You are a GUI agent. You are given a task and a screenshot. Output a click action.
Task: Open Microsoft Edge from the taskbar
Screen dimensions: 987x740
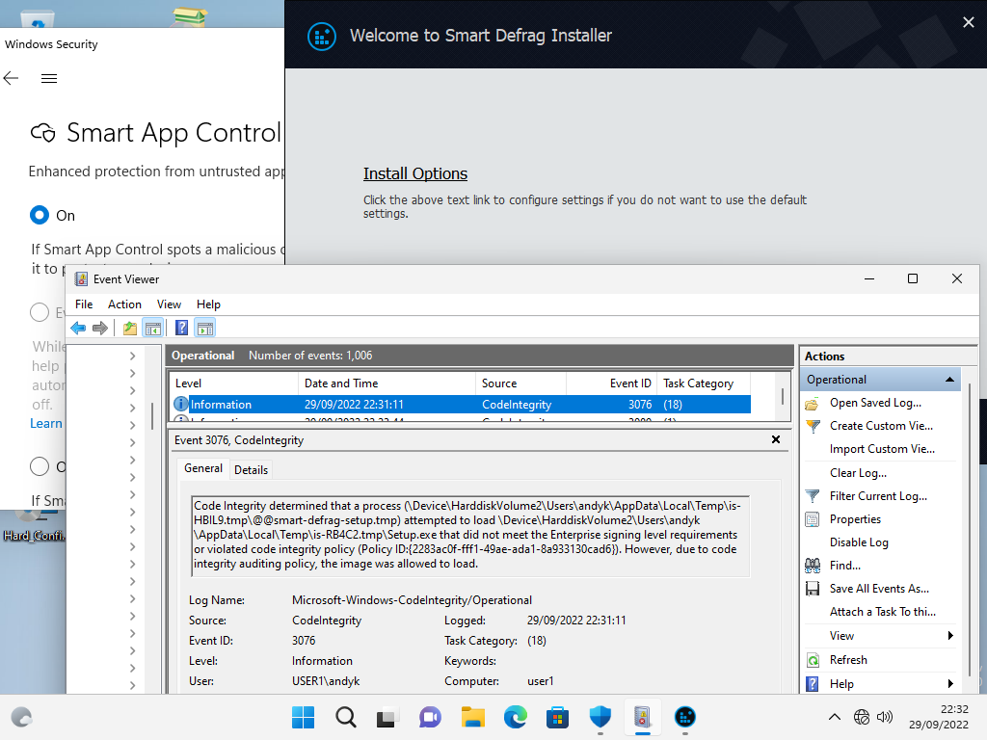click(x=516, y=717)
